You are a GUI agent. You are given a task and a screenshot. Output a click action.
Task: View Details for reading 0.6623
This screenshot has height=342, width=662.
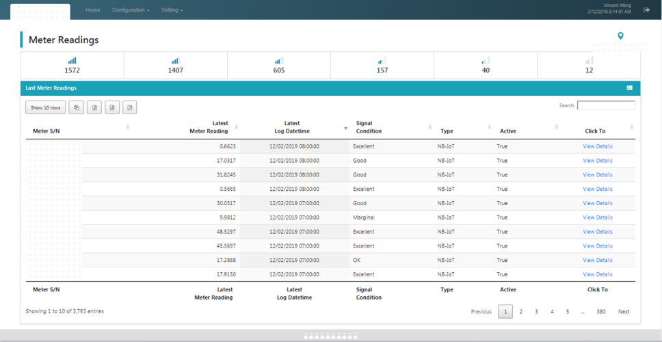[598, 146]
